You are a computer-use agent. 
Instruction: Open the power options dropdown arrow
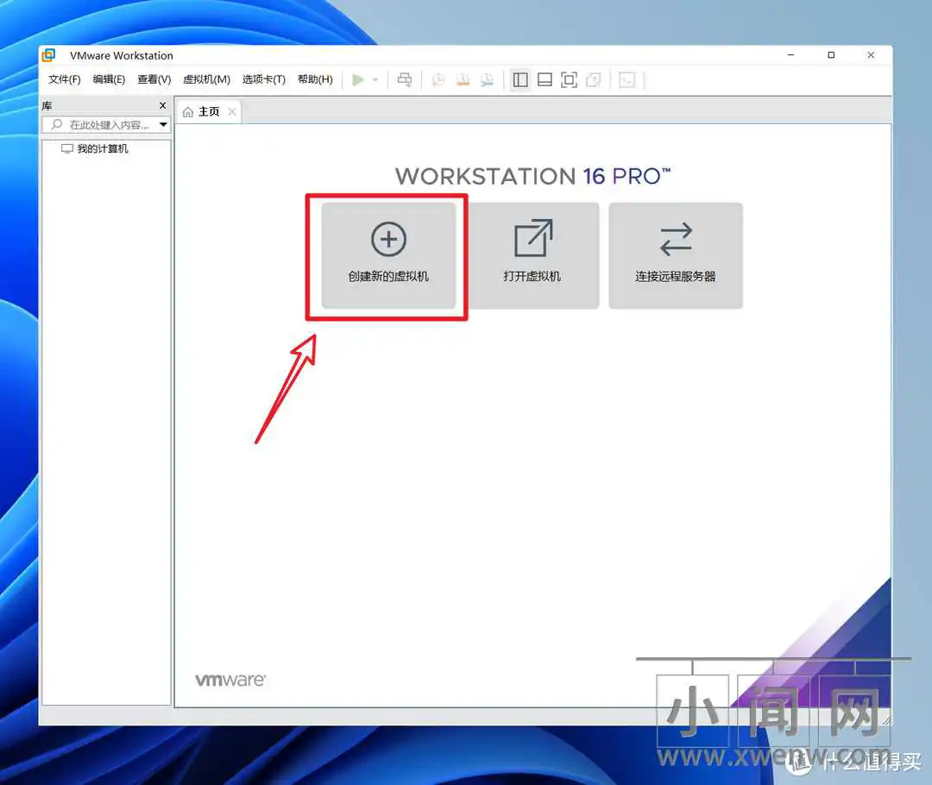tap(375, 79)
